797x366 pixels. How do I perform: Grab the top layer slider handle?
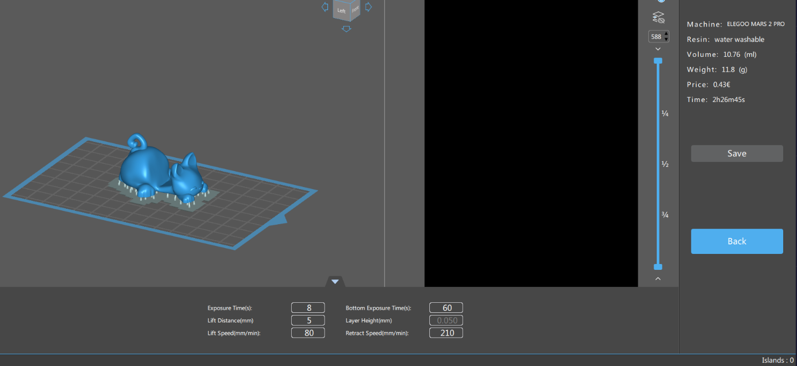658,61
